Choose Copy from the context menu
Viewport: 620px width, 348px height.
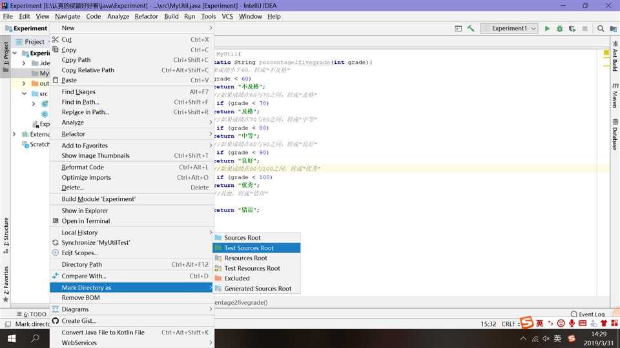click(132, 50)
